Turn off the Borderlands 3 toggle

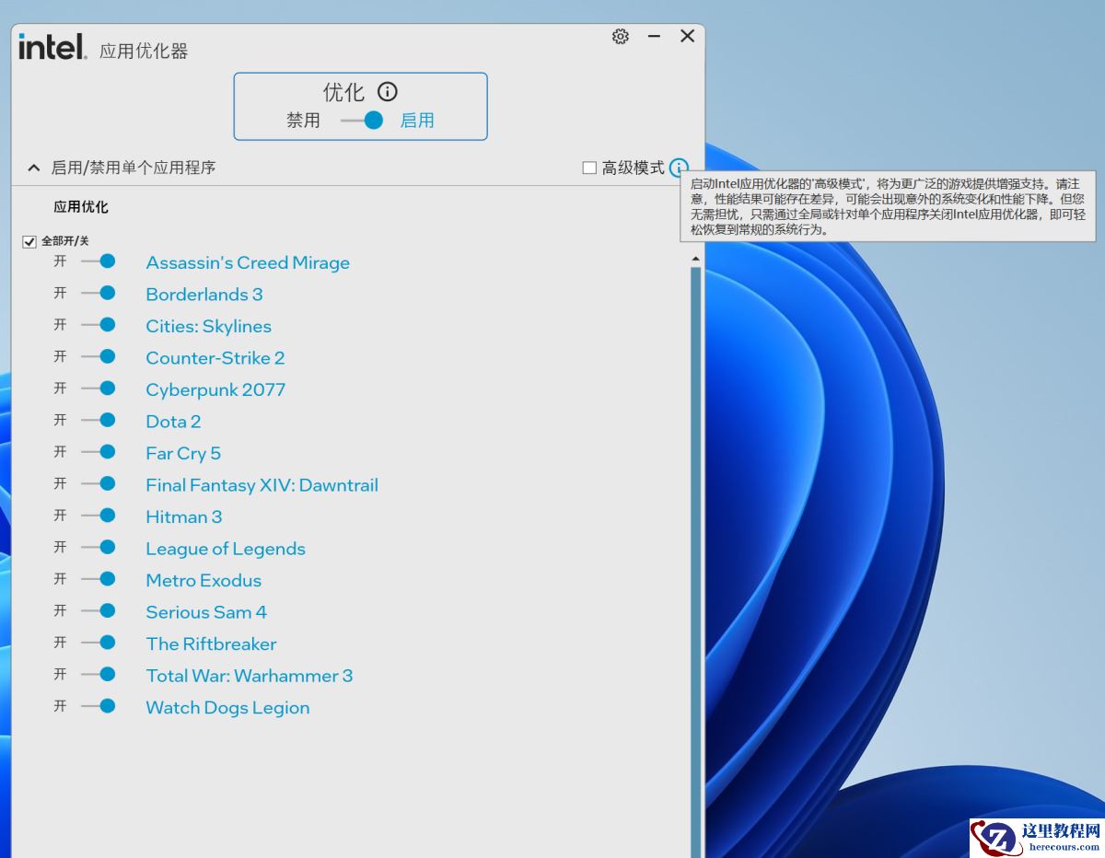(98, 293)
